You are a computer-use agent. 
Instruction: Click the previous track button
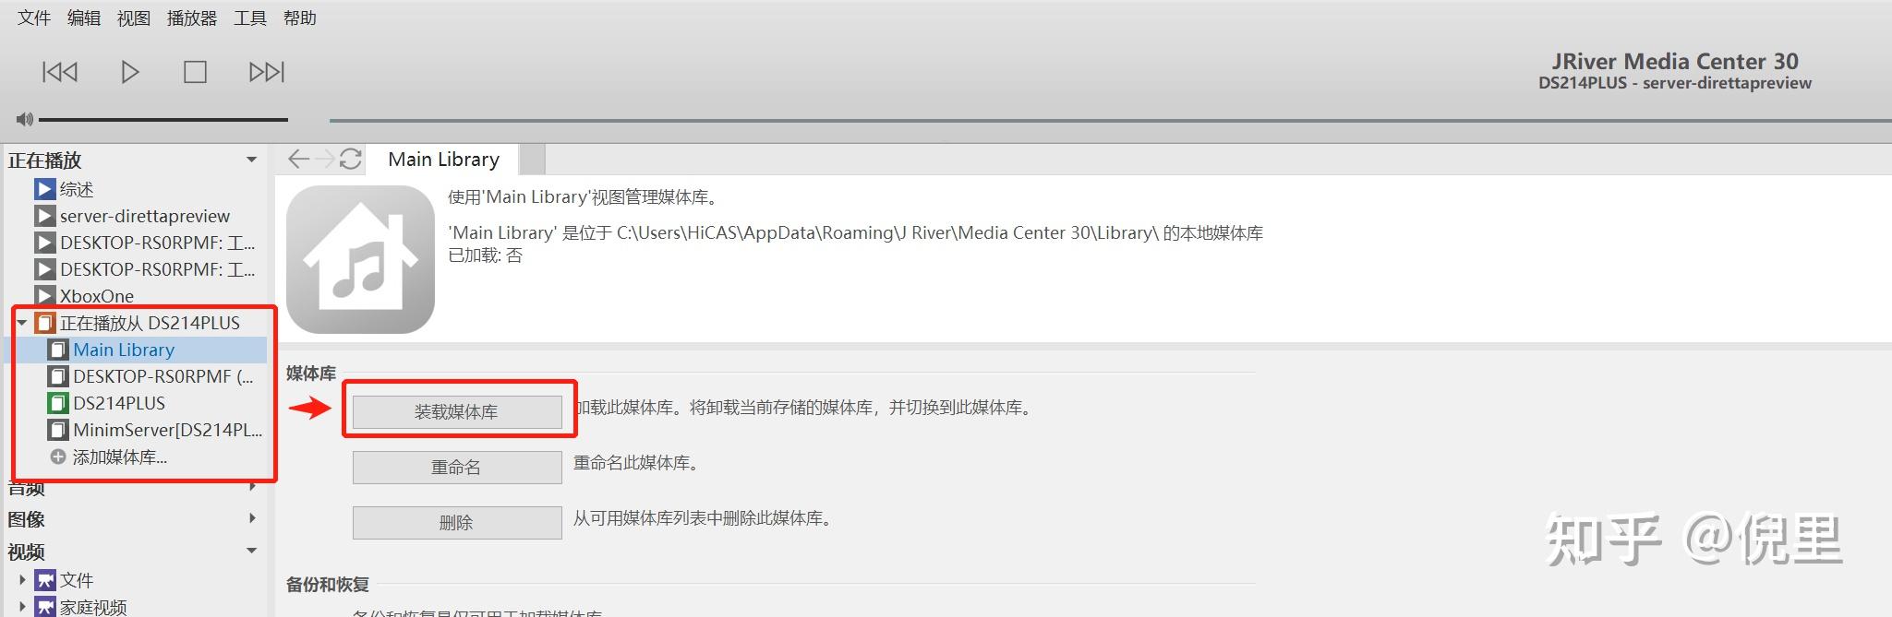[60, 72]
